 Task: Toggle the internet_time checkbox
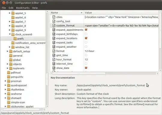point(86,64)
